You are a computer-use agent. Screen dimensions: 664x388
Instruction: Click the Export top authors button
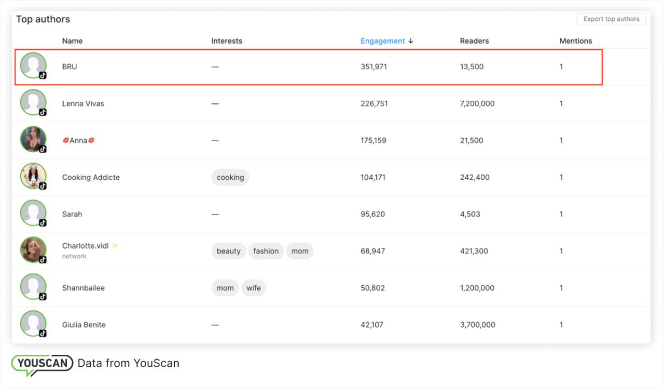(x=611, y=19)
